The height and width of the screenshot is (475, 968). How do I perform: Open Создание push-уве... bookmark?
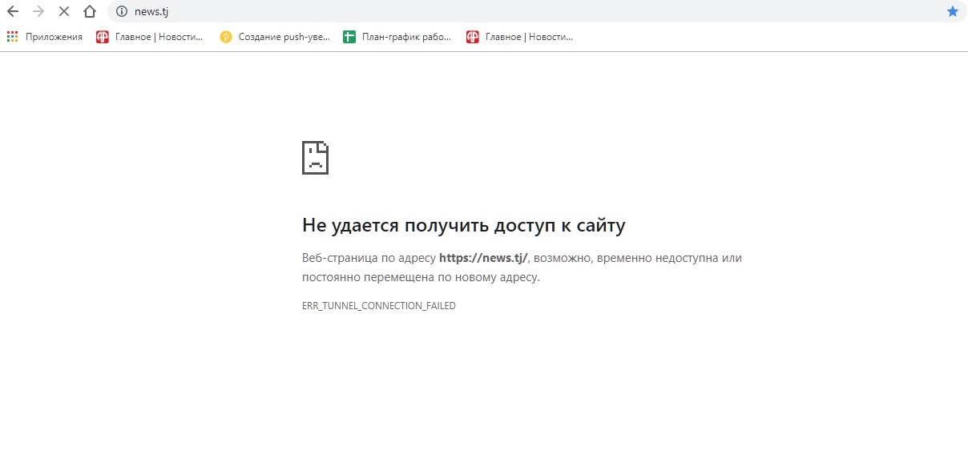pos(284,36)
